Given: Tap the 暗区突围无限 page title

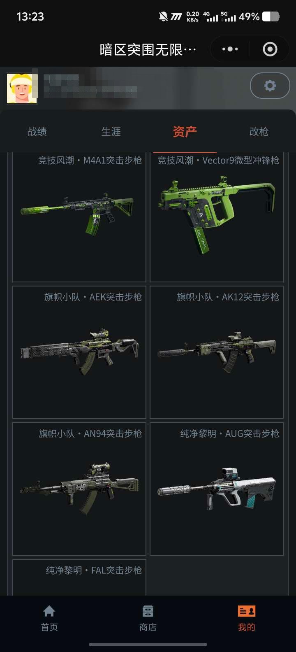Looking at the screenshot, I should click(148, 50).
